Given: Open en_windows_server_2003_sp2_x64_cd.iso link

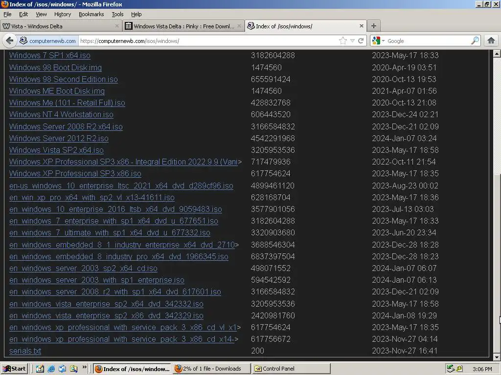Looking at the screenshot, I should (x=83, y=268).
